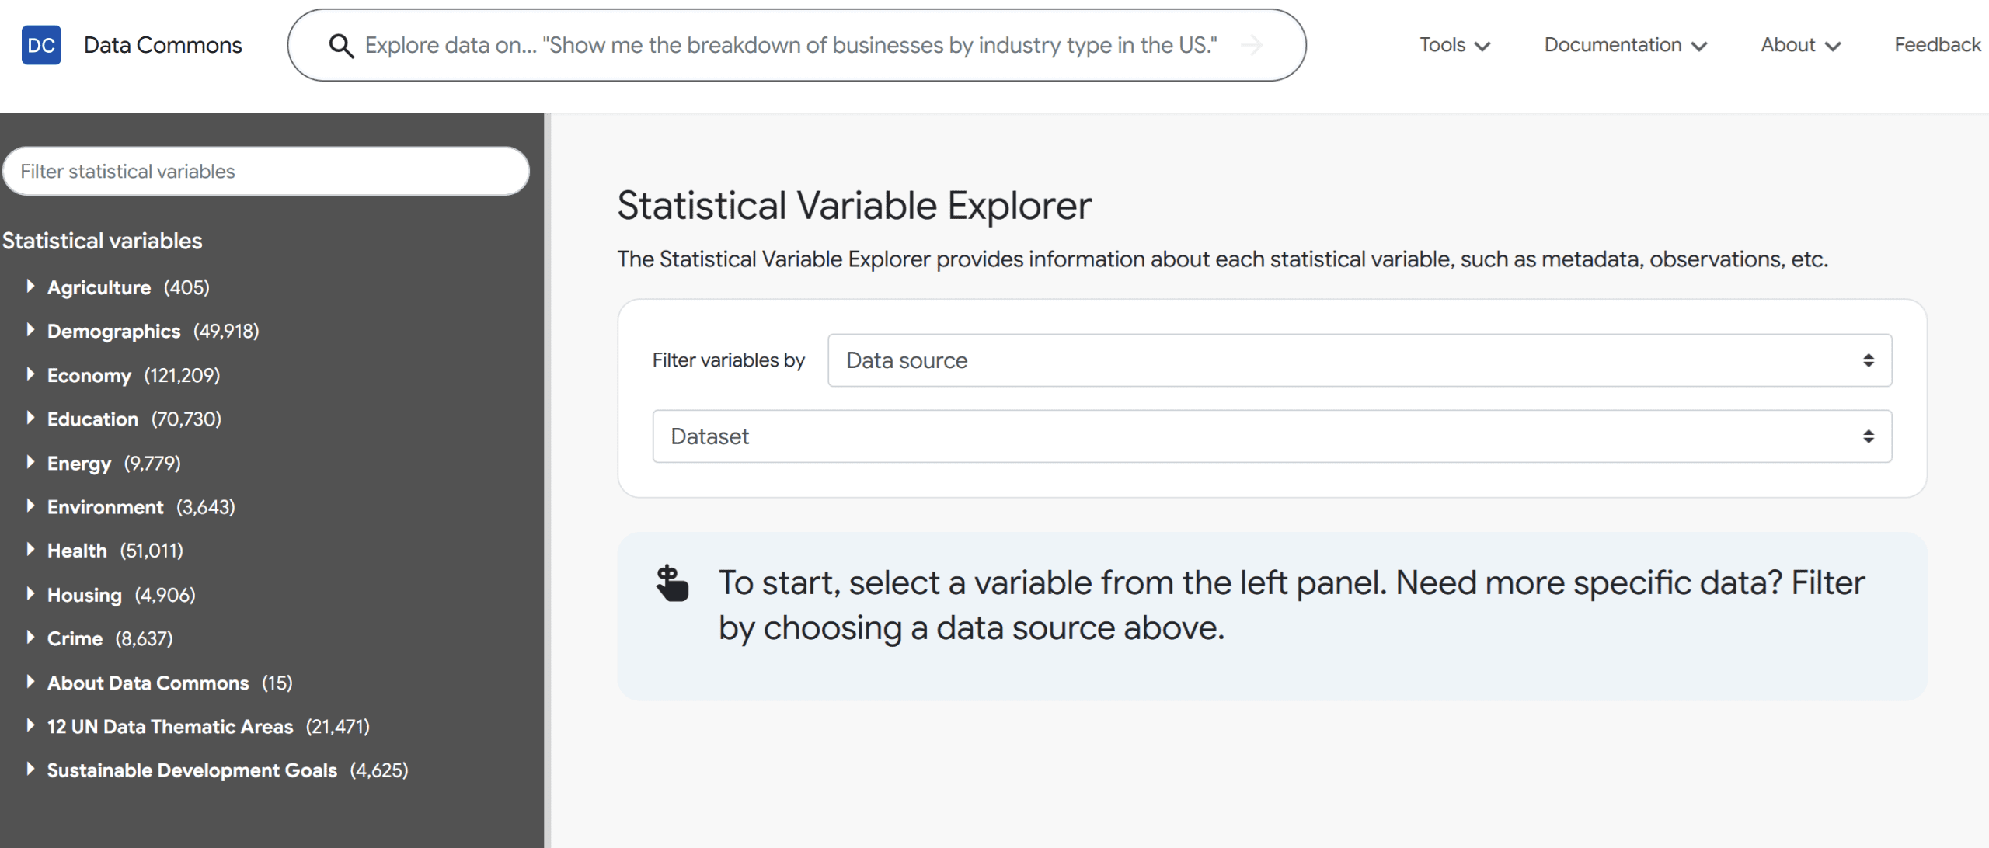Click the Explore data search box
Screen dimensions: 1989x848
point(791,46)
